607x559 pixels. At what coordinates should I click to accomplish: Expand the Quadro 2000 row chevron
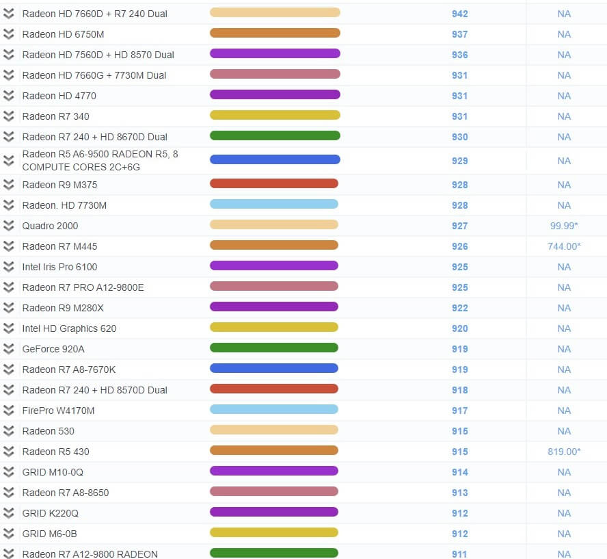[8, 226]
